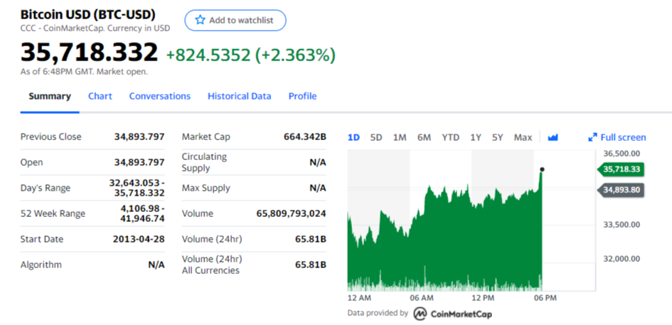The image size is (672, 325).
Task: Click the As of 6:48PM GMT status line
Action: [84, 72]
